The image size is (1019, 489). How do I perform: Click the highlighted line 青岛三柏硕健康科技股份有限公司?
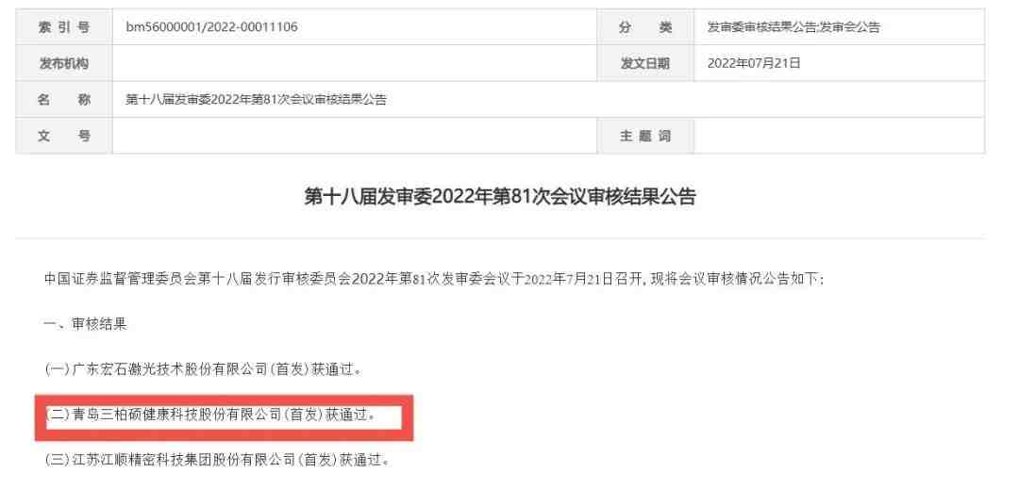pyautogui.click(x=210, y=416)
